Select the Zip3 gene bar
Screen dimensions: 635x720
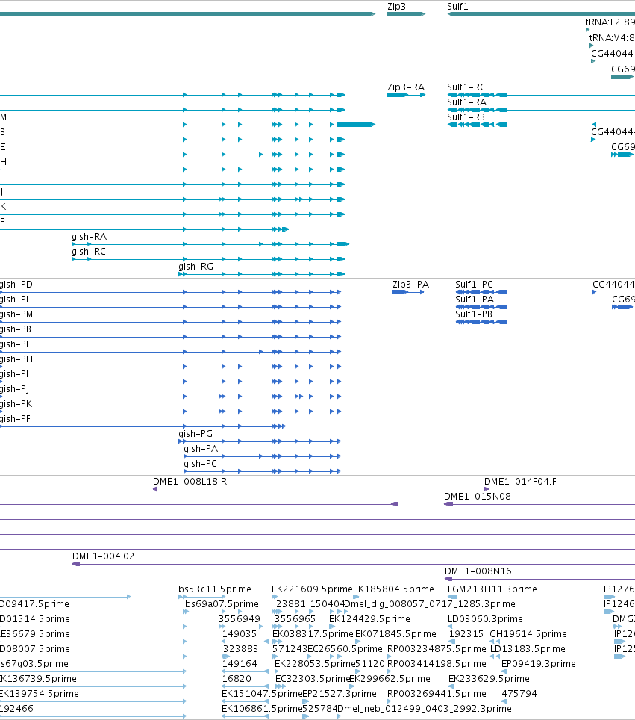406,14
